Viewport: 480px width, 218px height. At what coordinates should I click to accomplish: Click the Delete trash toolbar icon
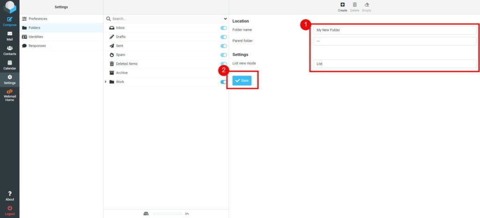[355, 5]
